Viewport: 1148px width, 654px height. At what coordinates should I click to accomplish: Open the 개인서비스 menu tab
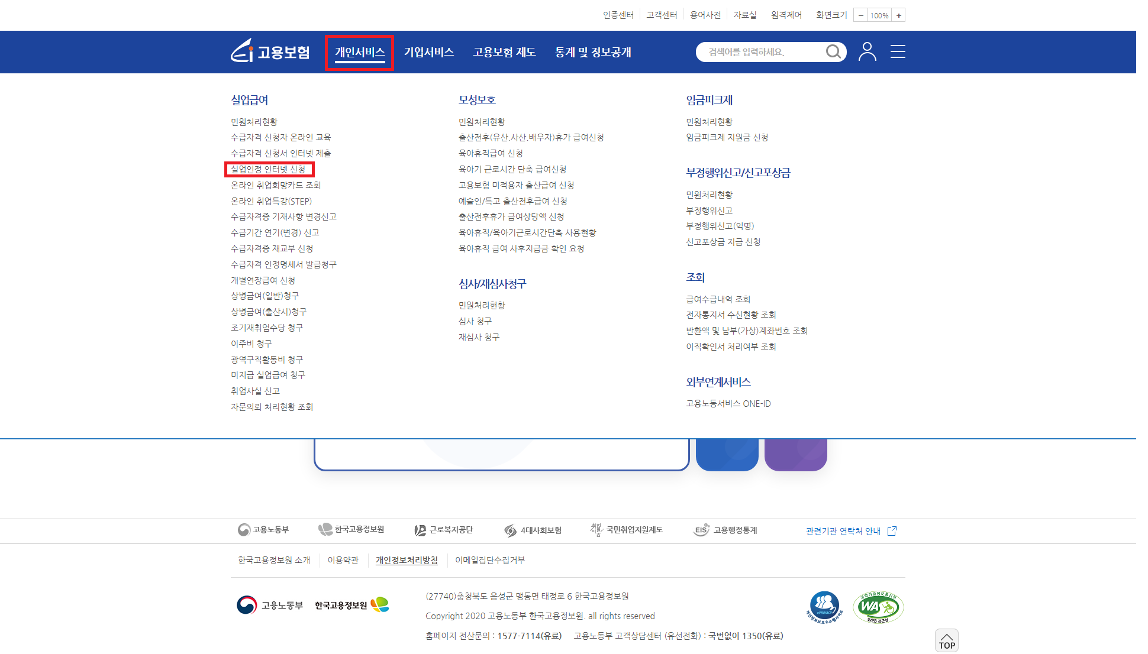coord(360,52)
